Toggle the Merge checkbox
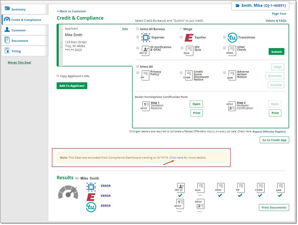 point(181,29)
